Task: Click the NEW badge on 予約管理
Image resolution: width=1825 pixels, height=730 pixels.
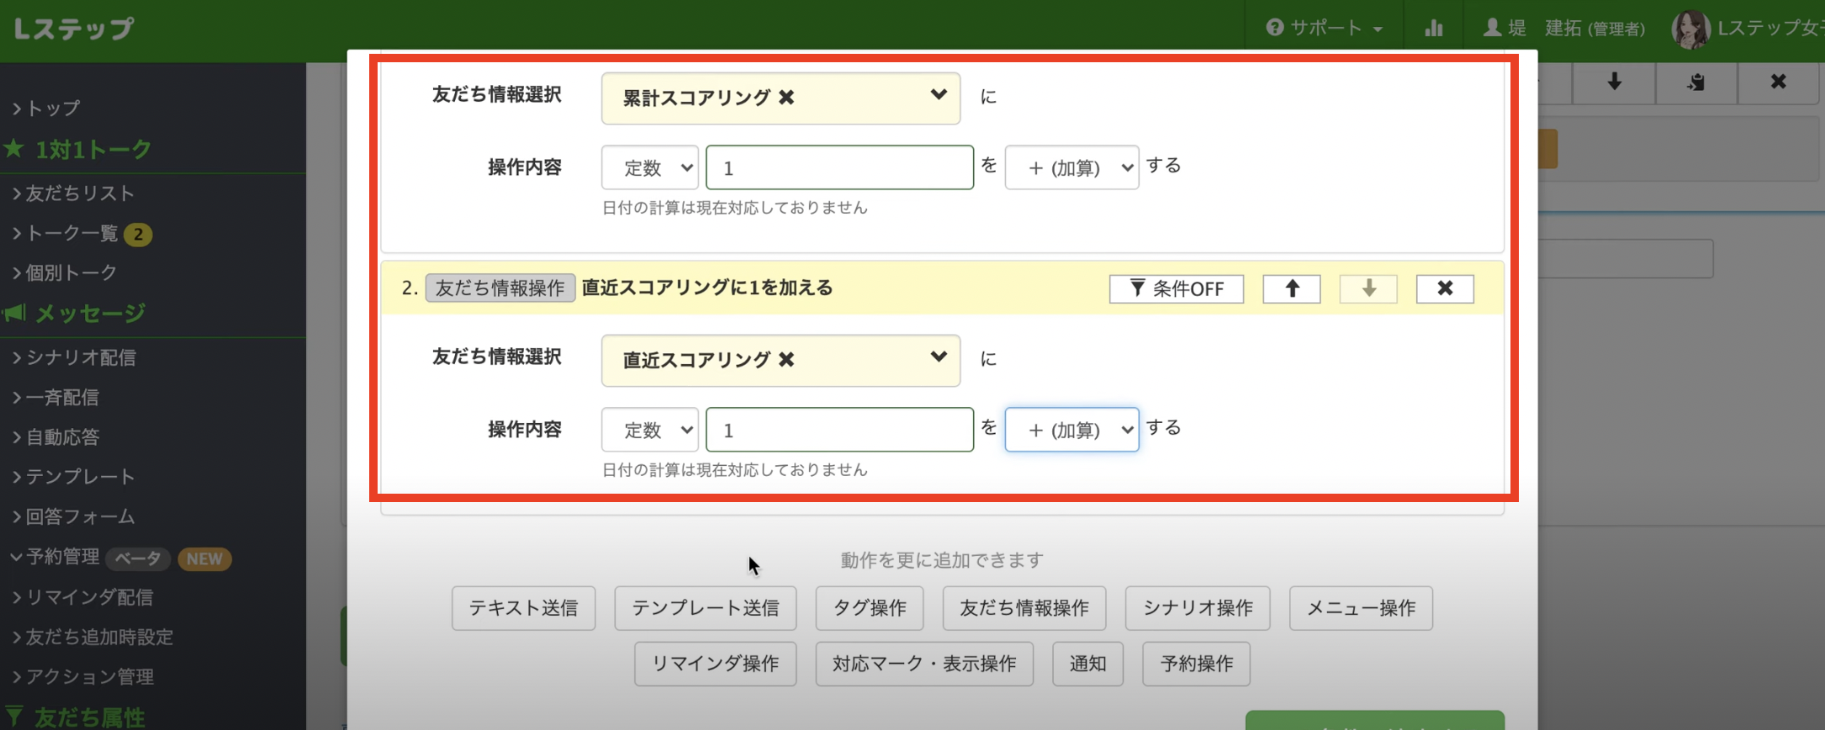Action: [x=204, y=558]
